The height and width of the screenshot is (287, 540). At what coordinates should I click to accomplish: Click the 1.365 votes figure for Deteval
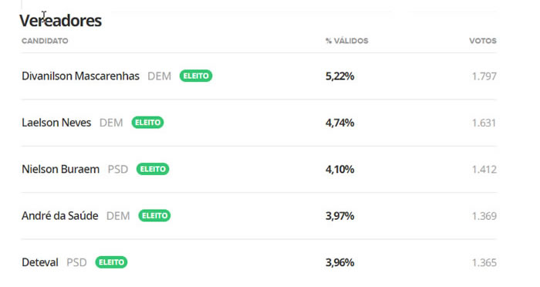click(484, 263)
